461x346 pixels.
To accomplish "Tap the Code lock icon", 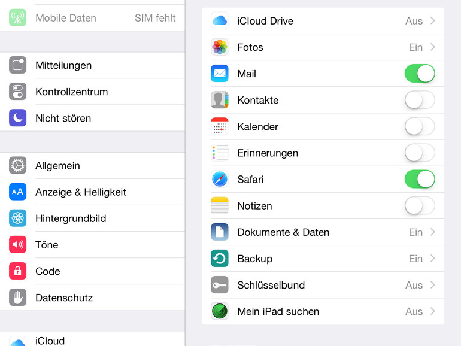I will click(x=17, y=271).
